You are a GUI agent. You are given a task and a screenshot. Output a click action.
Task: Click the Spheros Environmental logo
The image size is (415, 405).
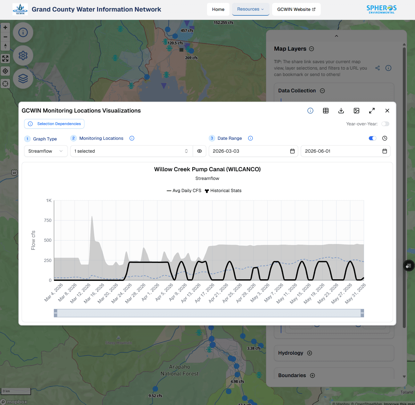[381, 9]
